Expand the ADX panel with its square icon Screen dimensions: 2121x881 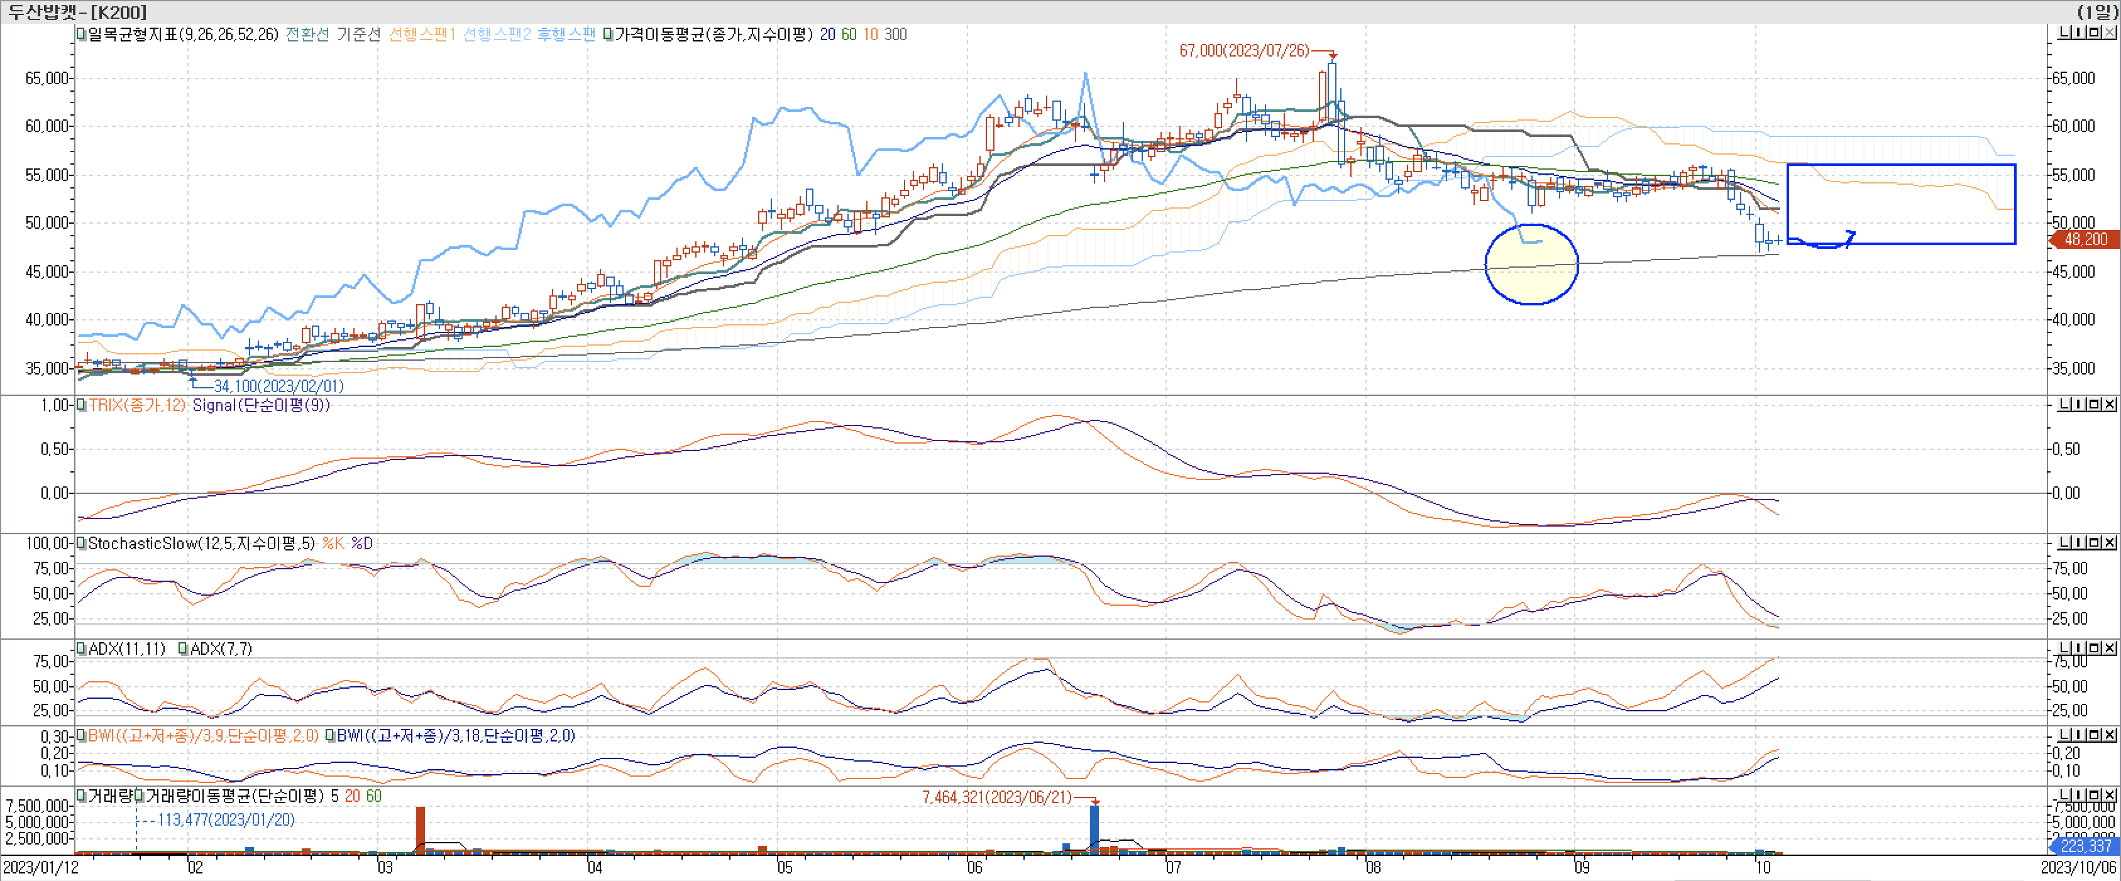tap(2094, 648)
